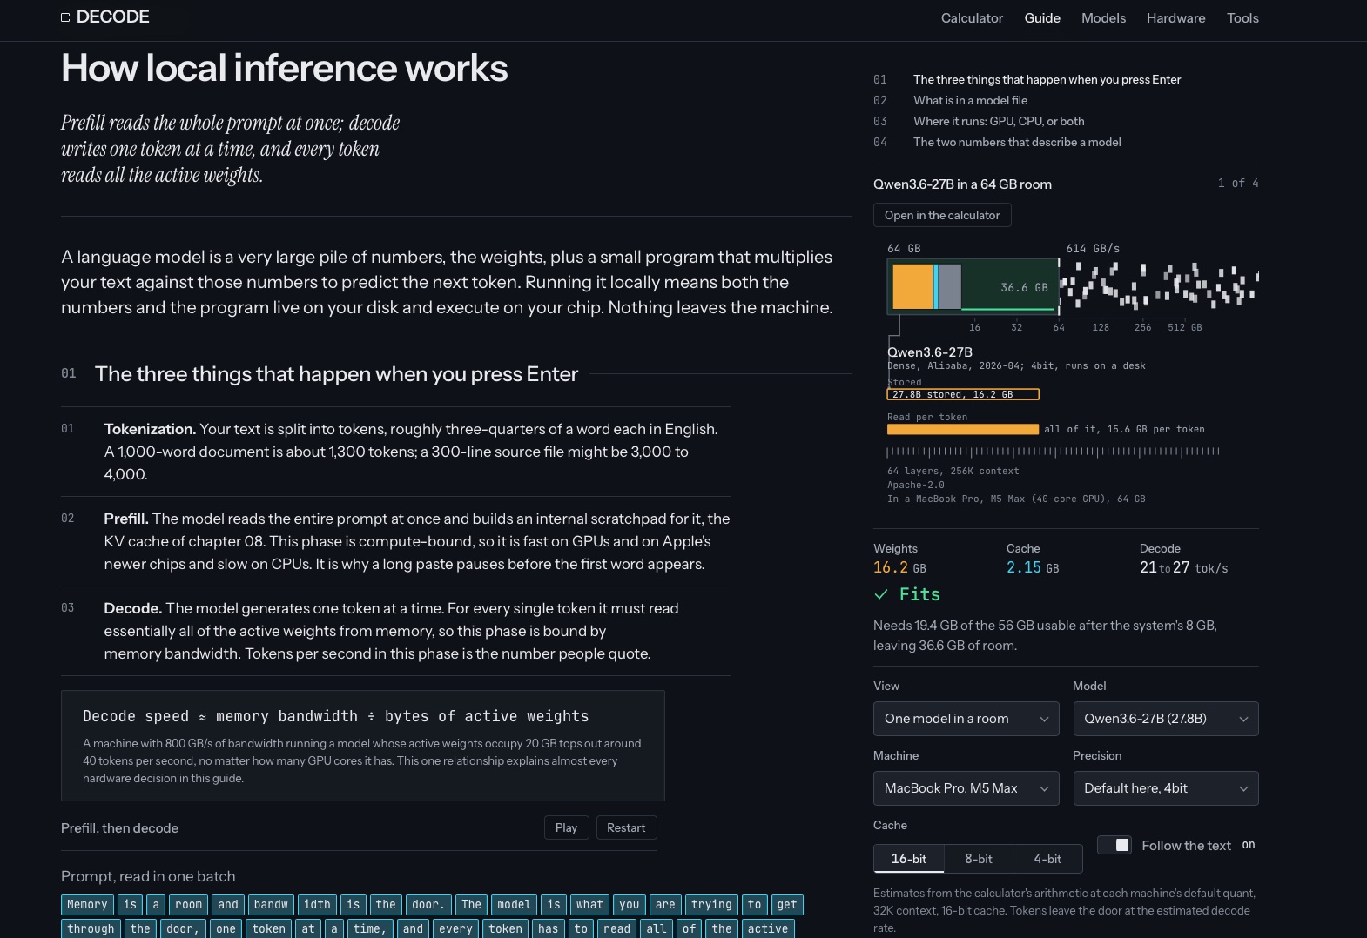Go to the Hardware page
Screen dimensions: 1367x938
[1175, 18]
